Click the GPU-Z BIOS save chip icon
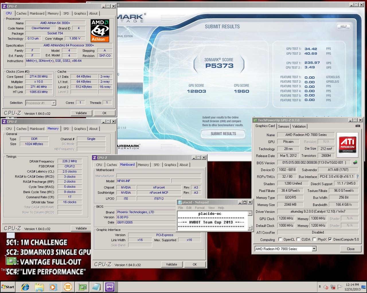 (355, 163)
